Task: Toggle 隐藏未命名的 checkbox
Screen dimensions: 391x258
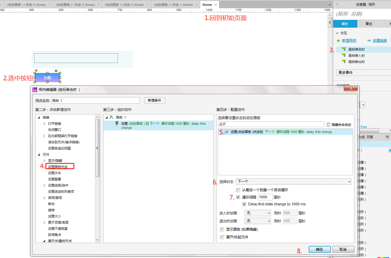Action: [x=329, y=124]
